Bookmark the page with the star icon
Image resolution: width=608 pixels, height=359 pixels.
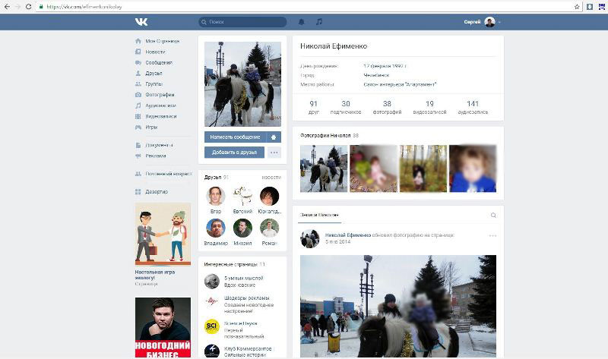577,6
